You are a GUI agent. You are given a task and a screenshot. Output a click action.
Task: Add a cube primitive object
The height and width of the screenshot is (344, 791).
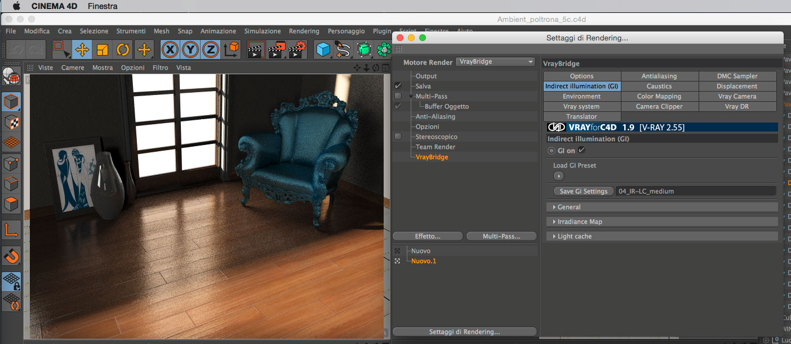[323, 49]
